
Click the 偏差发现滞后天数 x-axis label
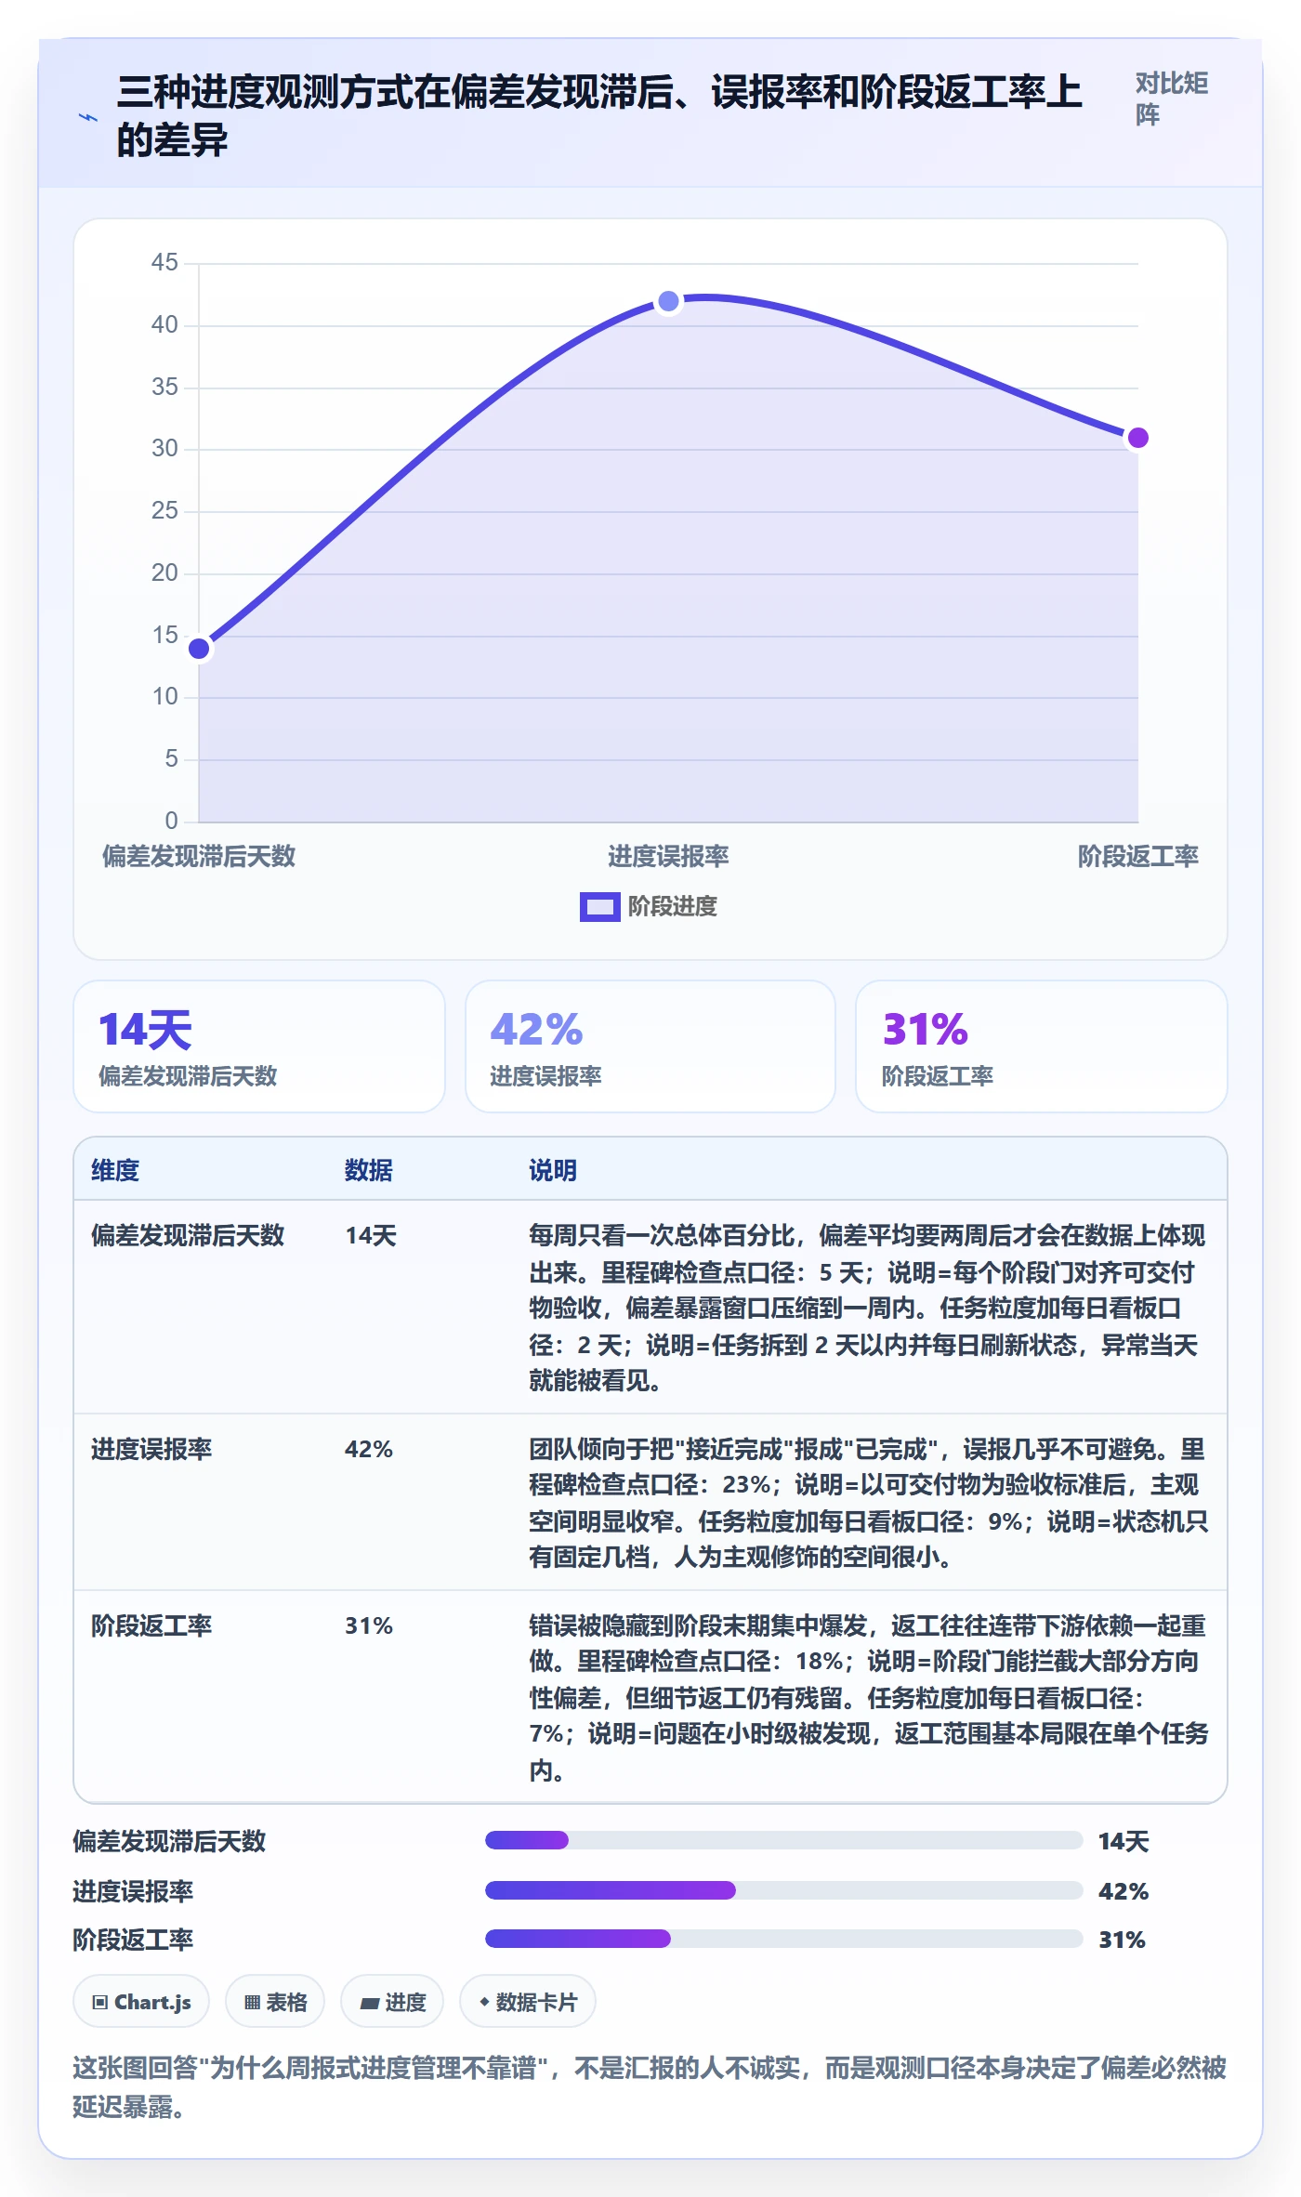[x=199, y=856]
